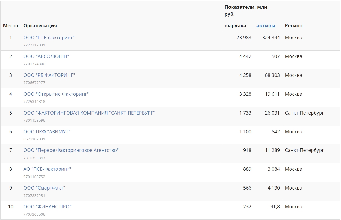341x220 pixels.
Task: Select assets value 19 611
Action: (x=272, y=94)
